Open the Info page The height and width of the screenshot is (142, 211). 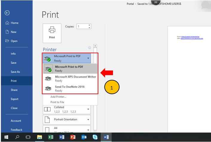coord(13,54)
